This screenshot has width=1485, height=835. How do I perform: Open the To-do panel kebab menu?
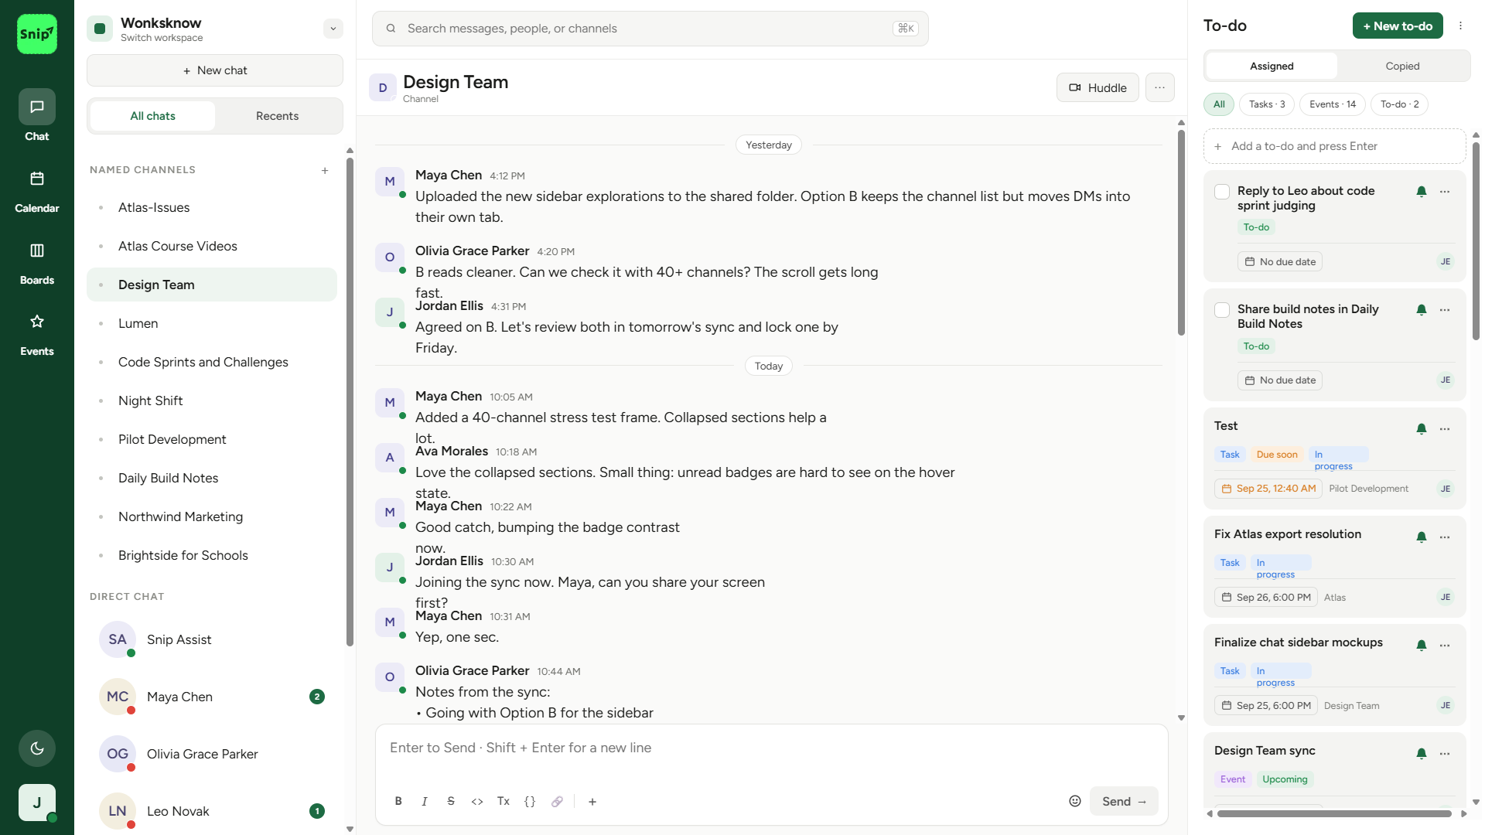(1460, 26)
